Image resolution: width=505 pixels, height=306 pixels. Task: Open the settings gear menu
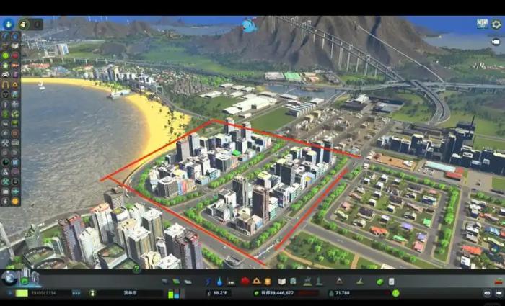point(496,24)
